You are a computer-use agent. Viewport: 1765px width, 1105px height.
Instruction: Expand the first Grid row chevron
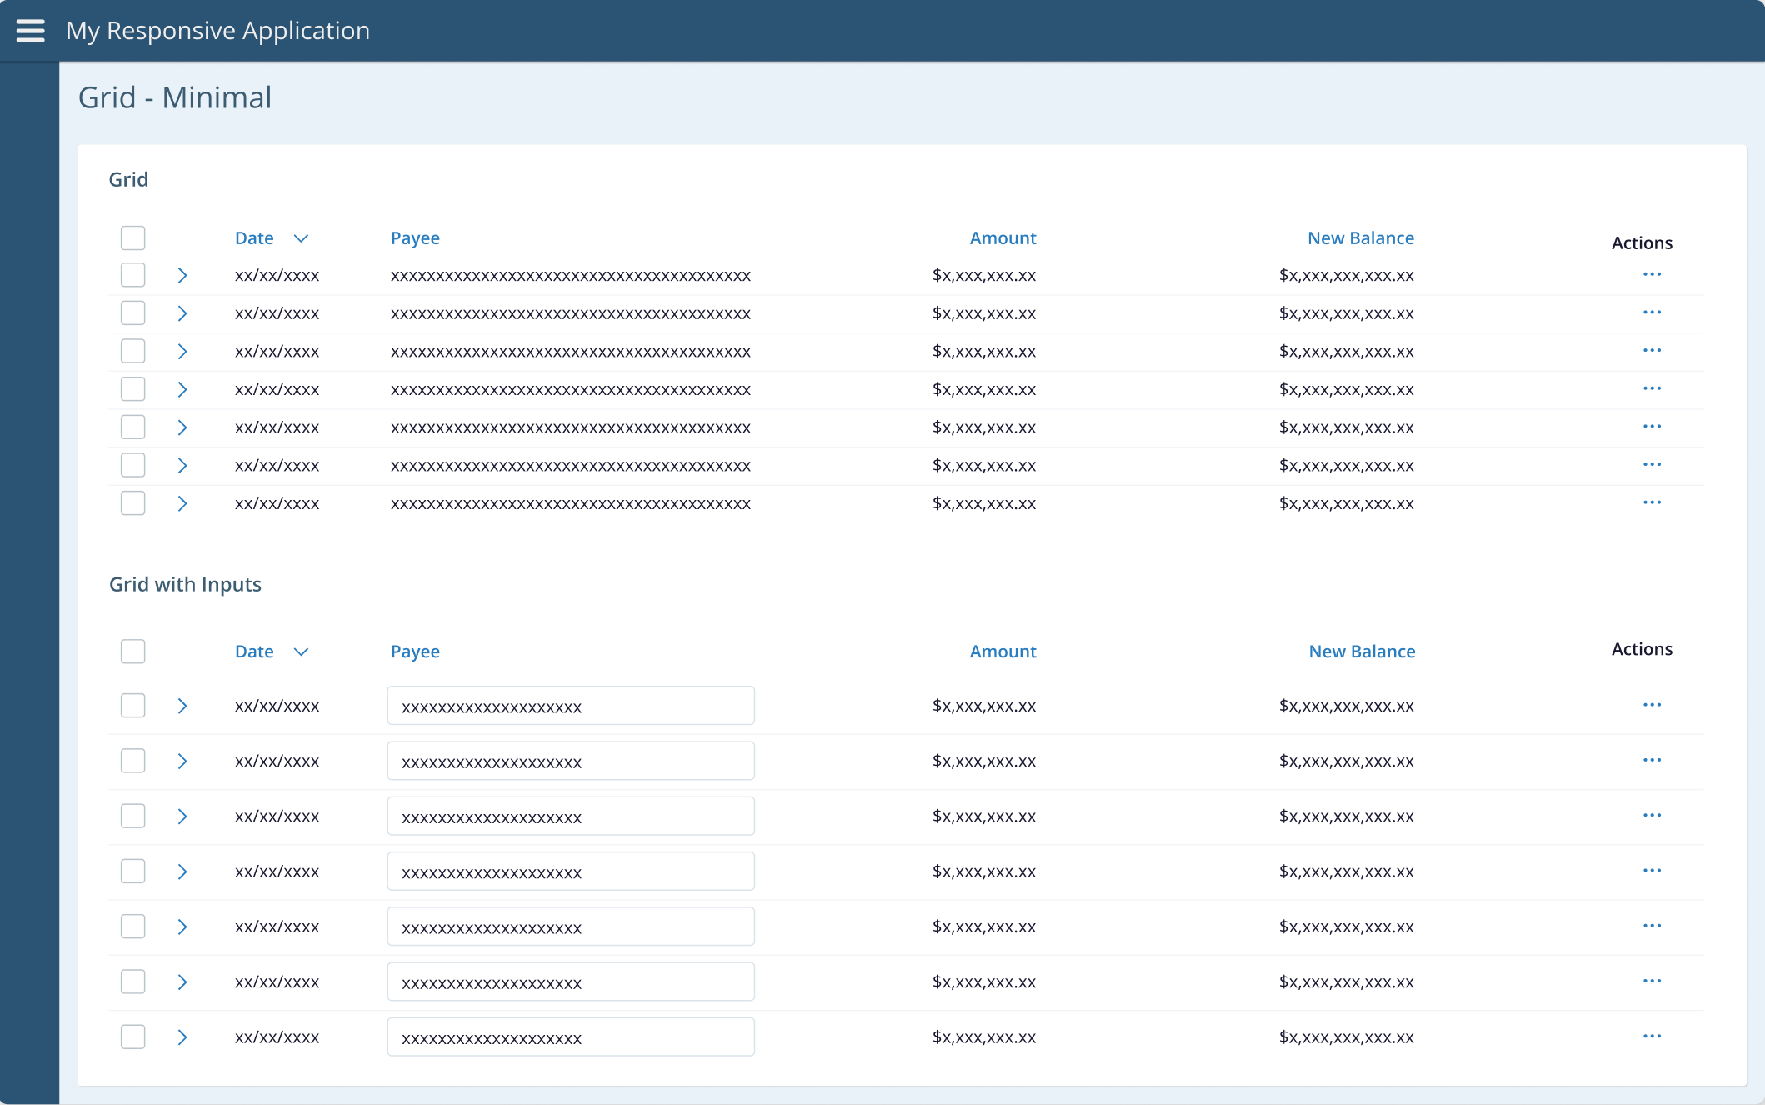point(182,275)
